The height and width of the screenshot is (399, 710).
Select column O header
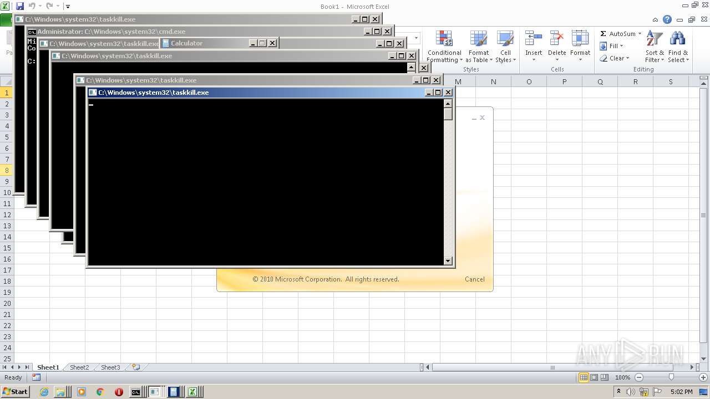[x=529, y=81]
